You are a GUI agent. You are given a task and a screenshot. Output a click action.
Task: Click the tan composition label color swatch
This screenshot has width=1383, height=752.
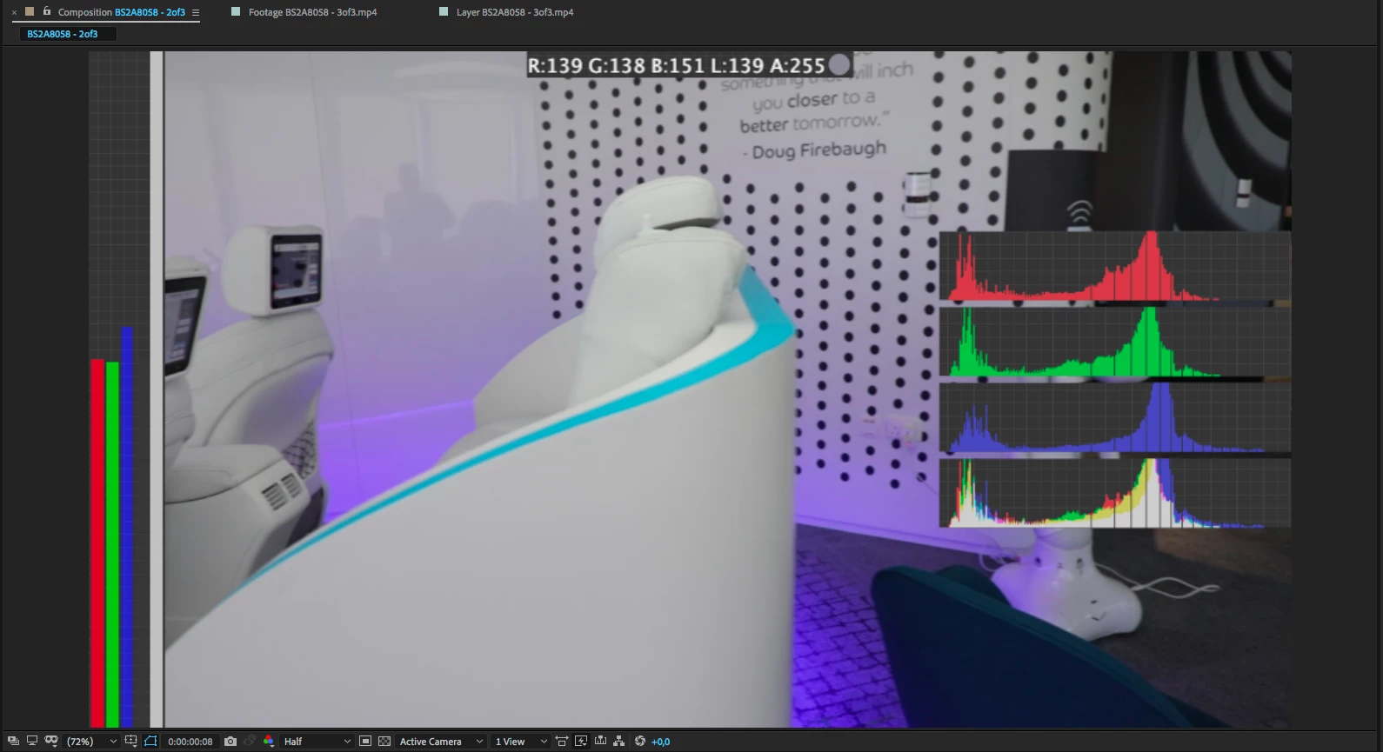pos(30,11)
